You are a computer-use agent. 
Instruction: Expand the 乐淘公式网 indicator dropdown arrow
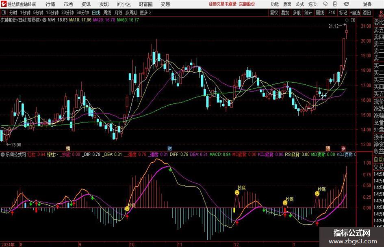coord(3,155)
